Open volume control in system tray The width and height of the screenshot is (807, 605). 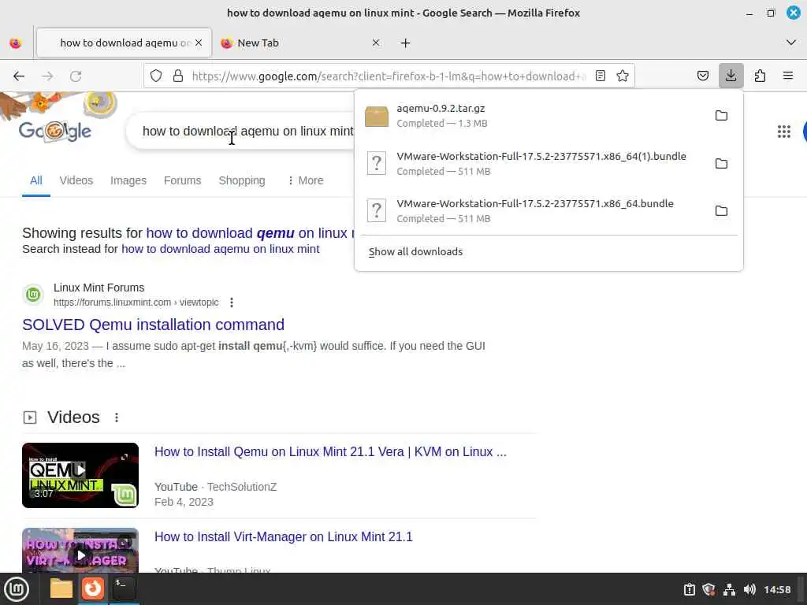[749, 589]
